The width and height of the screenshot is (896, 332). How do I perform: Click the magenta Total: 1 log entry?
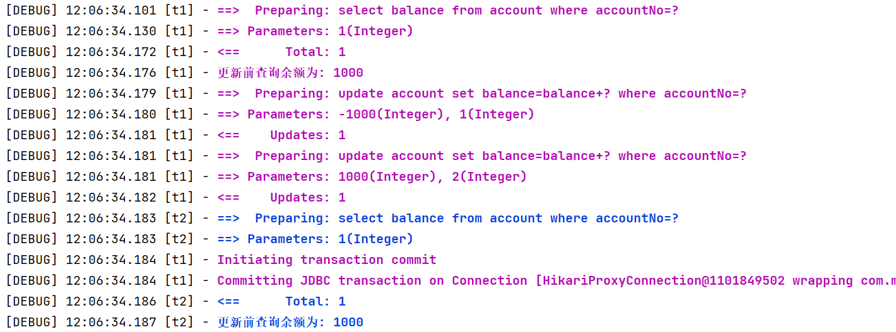[x=175, y=52]
